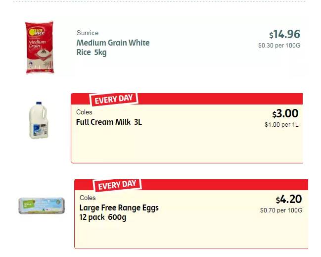Click the Coles milk bottle product image
Image resolution: width=321 pixels, height=257 pixels.
[x=39, y=120]
